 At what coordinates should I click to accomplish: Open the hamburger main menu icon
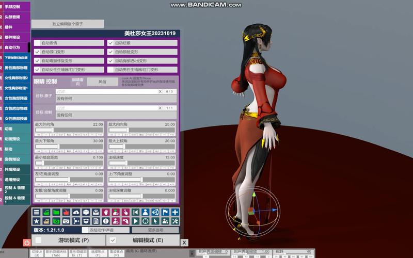coord(37,212)
